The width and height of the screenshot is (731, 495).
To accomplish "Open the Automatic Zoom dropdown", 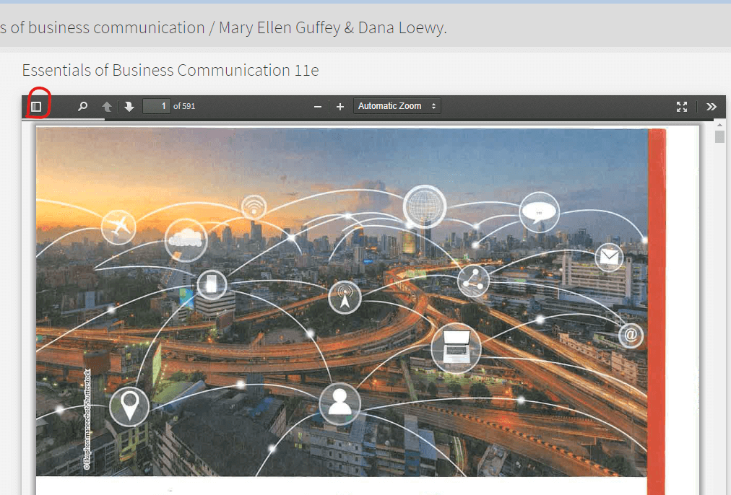I will tap(397, 106).
